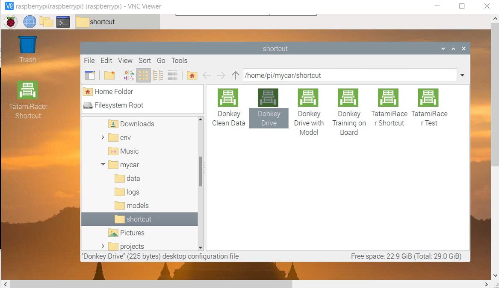Open the Sort menu
This screenshot has height=288, width=499.
pyautogui.click(x=145, y=60)
